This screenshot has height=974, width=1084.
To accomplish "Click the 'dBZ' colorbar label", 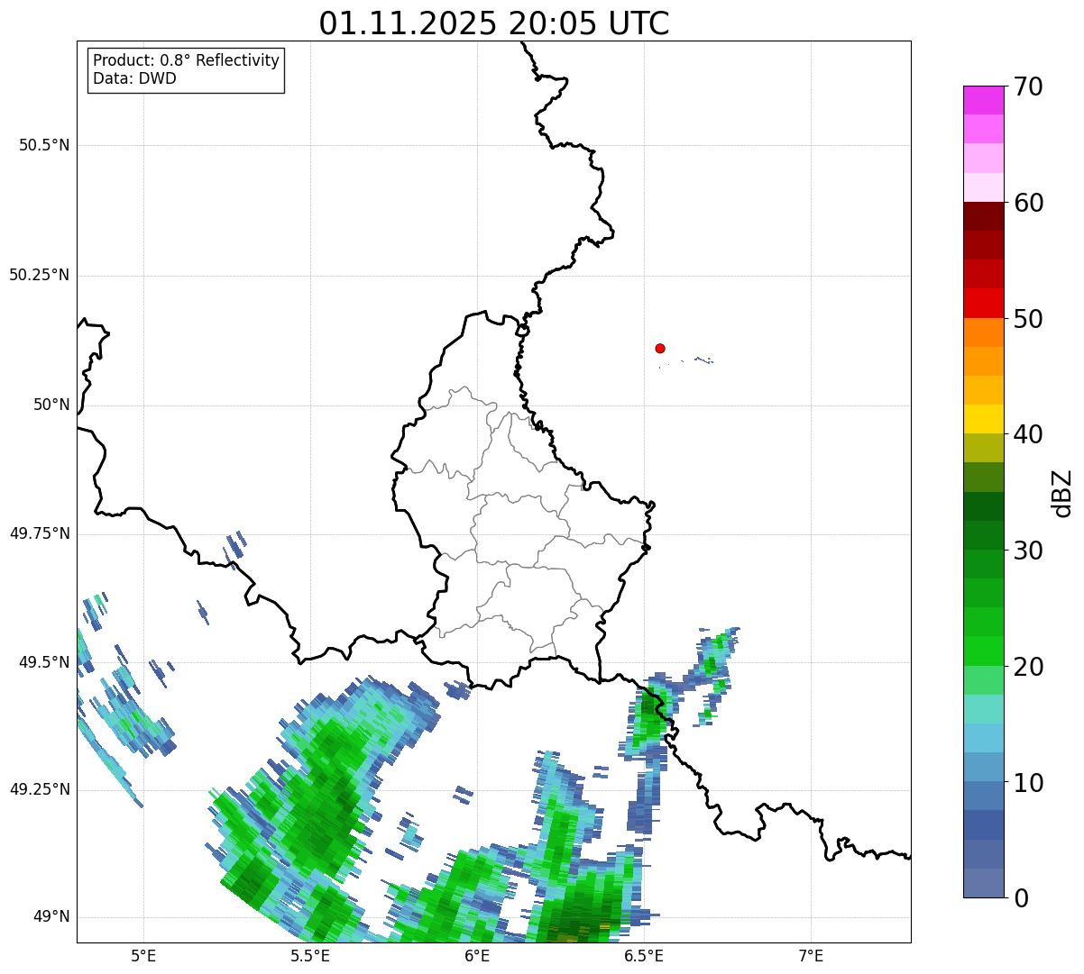I will point(1063,493).
